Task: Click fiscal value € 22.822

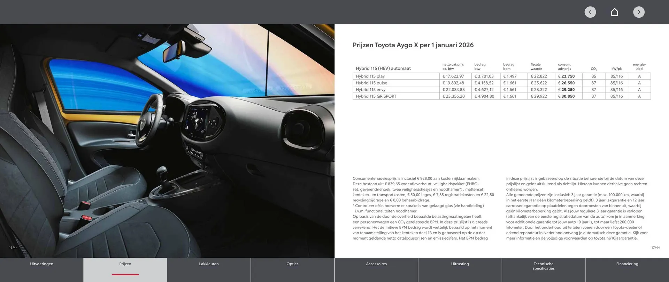Action: (539, 76)
